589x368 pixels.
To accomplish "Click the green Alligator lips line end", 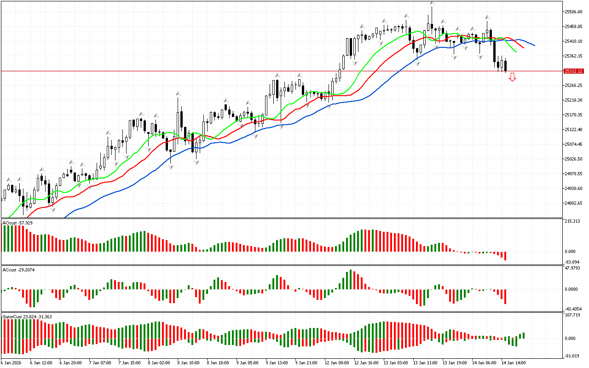I will click(515, 52).
